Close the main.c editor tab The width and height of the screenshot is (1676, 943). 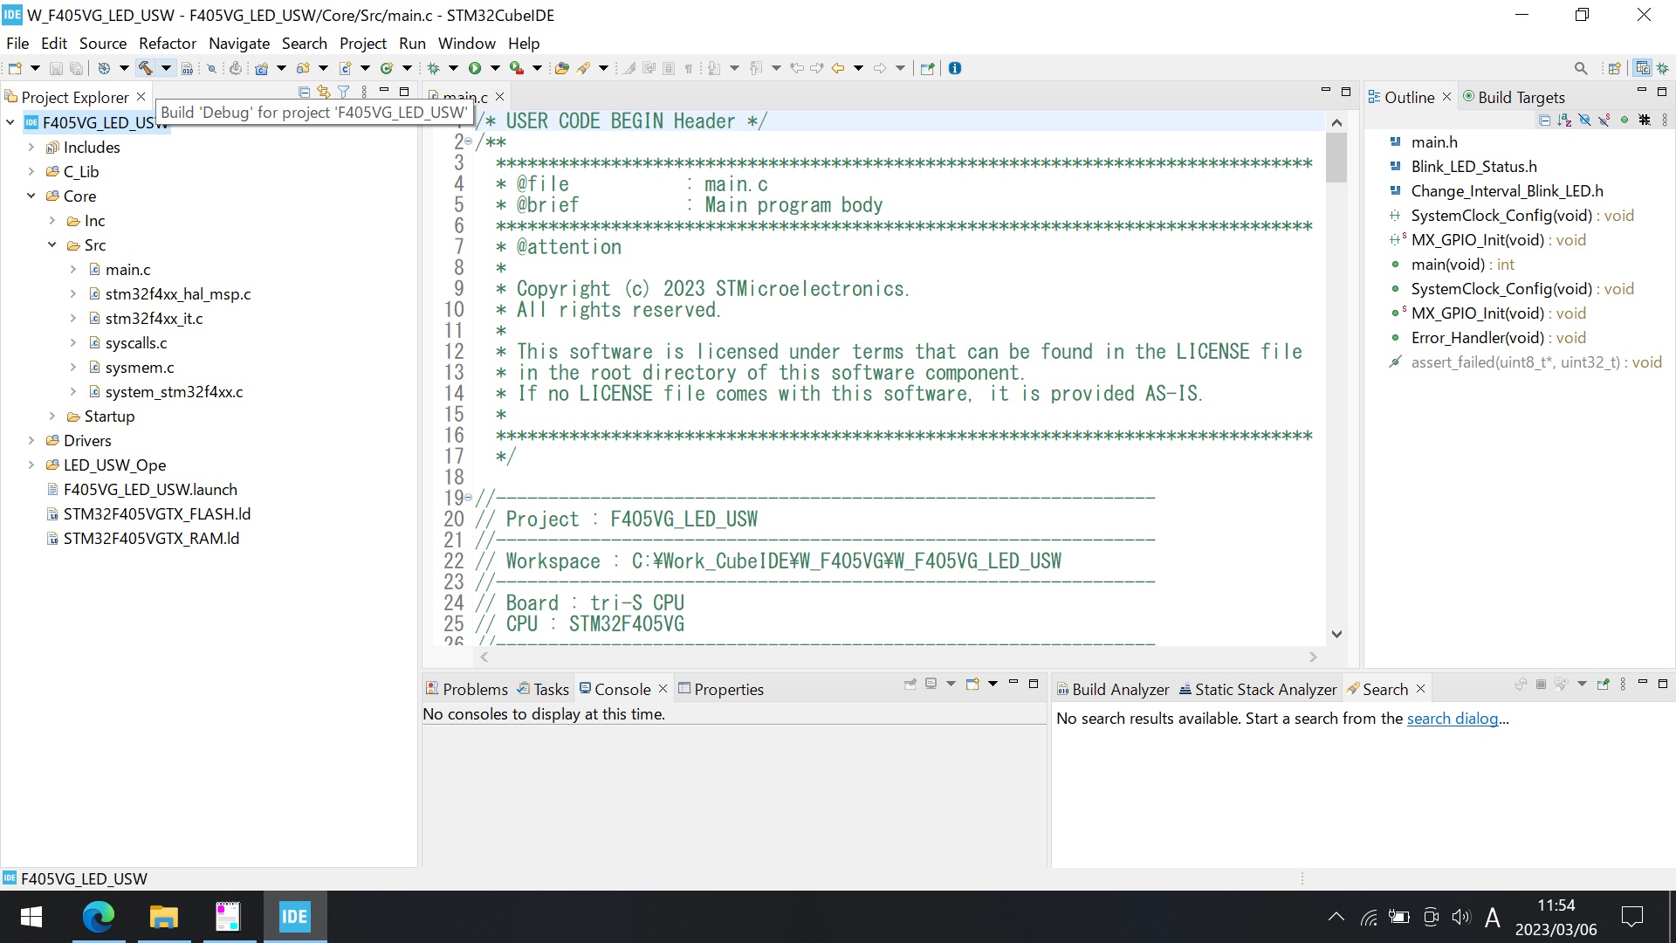500,97
